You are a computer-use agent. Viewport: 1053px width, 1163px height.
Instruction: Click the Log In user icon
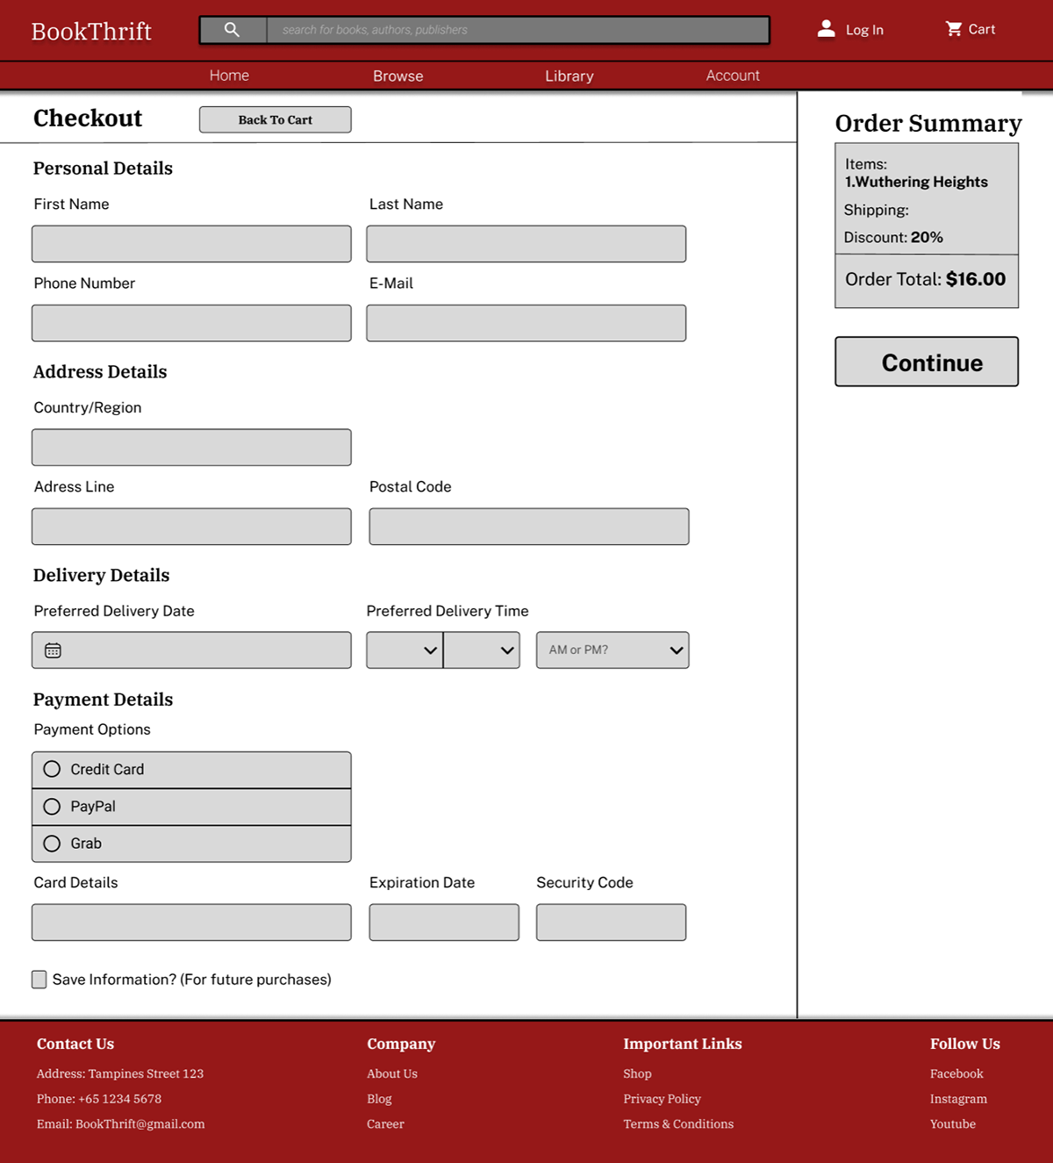tap(826, 29)
